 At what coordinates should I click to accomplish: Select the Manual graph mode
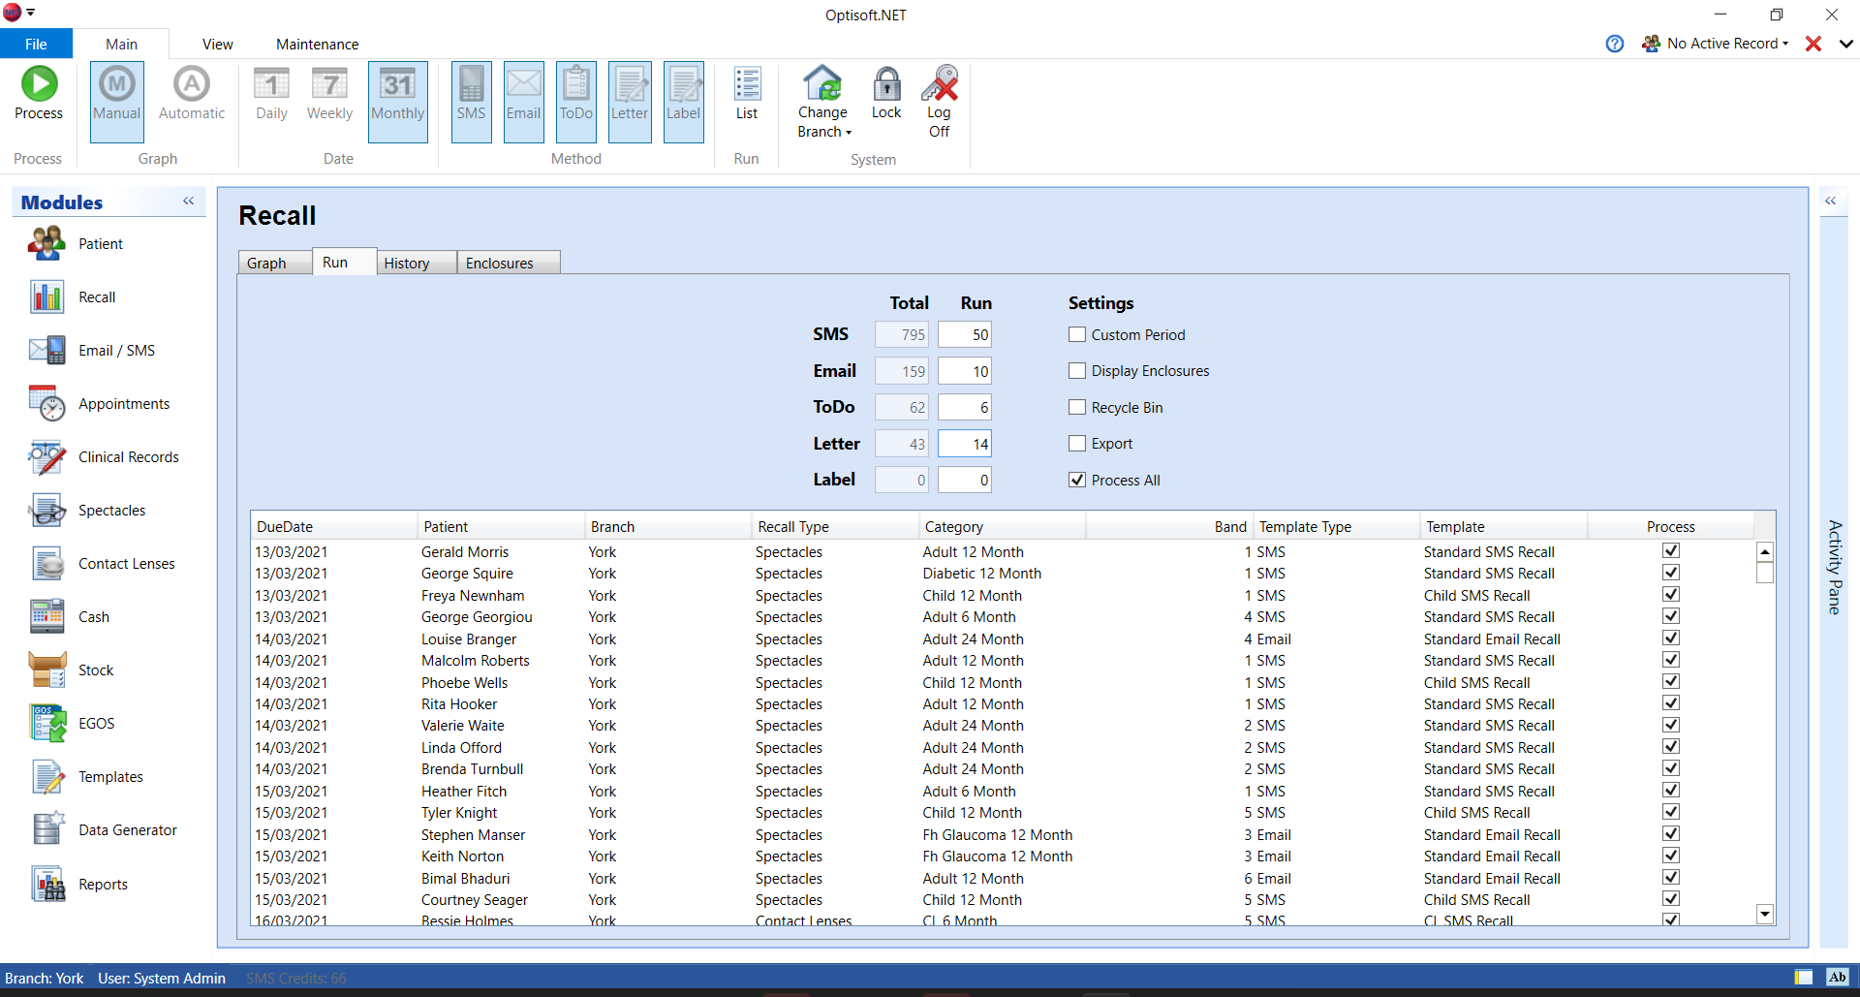pos(117,102)
